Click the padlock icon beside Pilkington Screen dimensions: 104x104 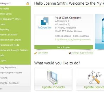28,4
